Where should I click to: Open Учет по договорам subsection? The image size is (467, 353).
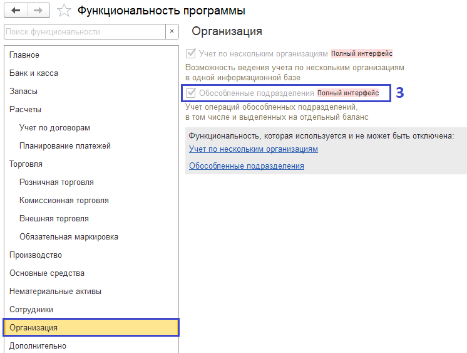coord(55,128)
